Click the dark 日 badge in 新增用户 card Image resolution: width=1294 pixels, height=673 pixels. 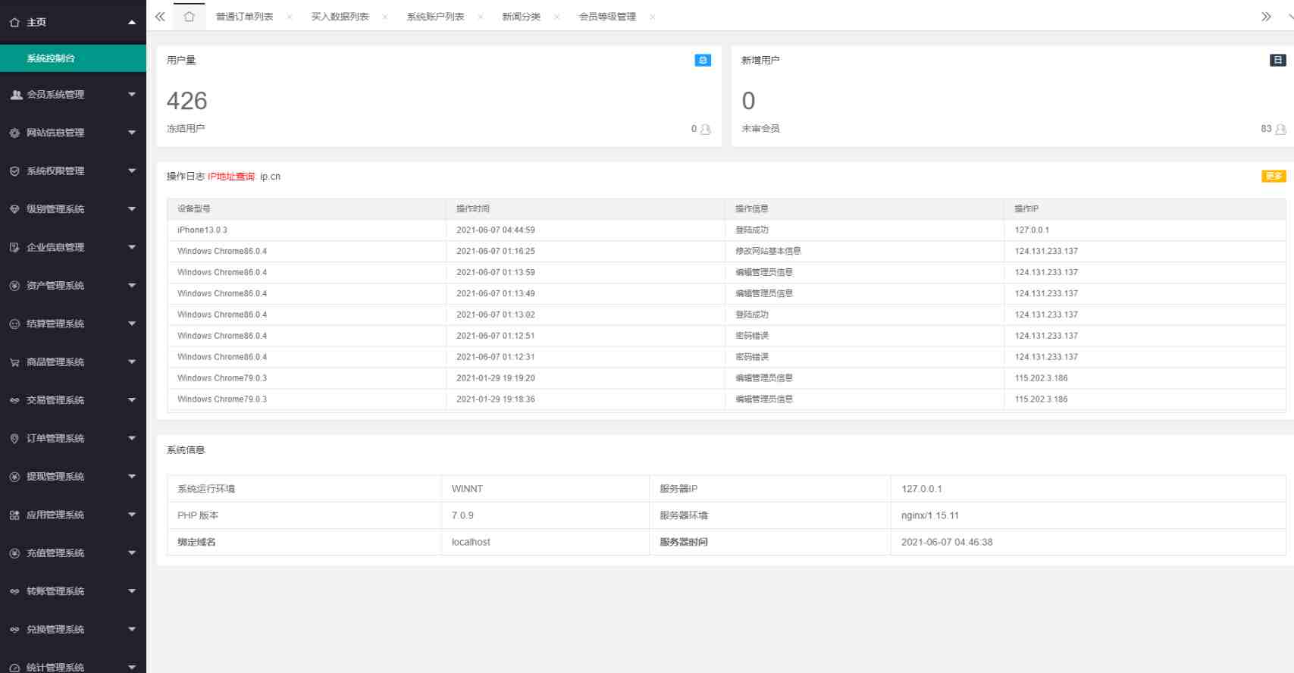click(1277, 61)
